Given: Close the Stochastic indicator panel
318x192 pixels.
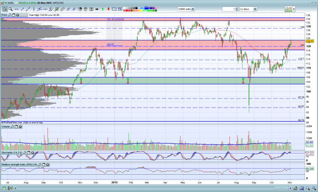Looking at the screenshot, I should click(33, 153).
